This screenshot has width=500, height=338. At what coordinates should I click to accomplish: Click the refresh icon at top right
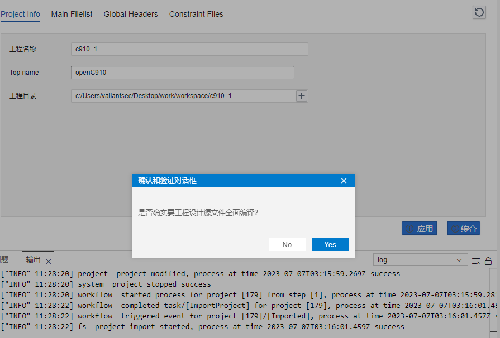[479, 12]
